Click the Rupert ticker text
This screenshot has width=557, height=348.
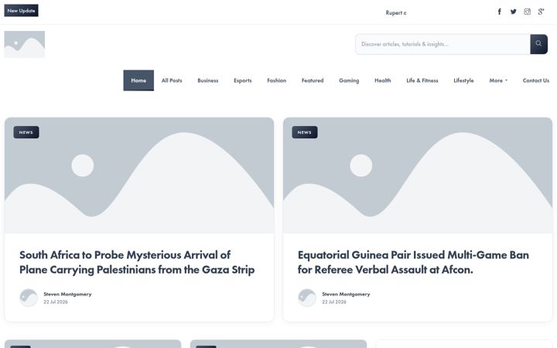tap(396, 13)
